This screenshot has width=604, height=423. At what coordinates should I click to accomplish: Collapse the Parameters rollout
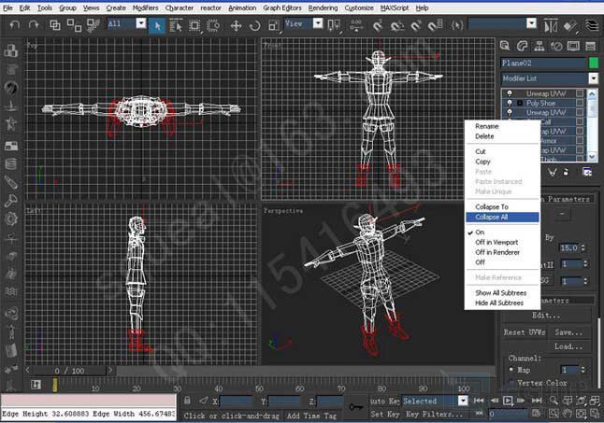coord(568,199)
